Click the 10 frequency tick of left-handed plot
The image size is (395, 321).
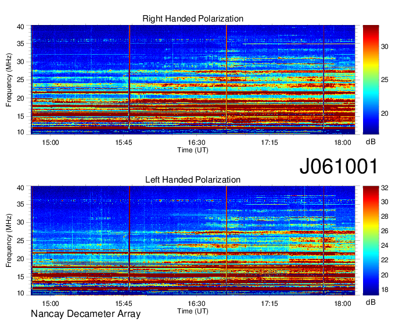[20, 293]
